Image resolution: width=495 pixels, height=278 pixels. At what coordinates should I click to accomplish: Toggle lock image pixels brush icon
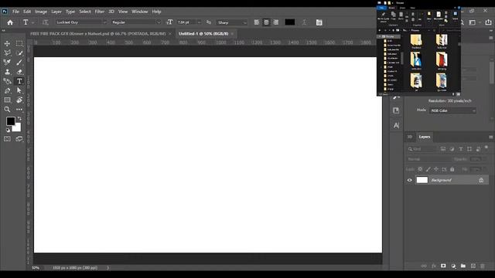click(428, 169)
